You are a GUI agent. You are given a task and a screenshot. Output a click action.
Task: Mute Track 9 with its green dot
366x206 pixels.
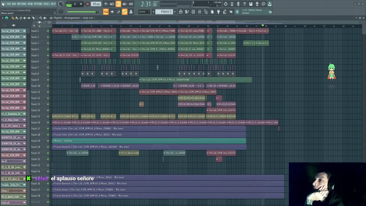click(x=48, y=80)
